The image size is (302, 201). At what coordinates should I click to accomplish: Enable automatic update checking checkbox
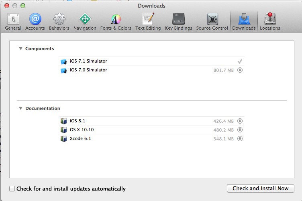(x=12, y=189)
